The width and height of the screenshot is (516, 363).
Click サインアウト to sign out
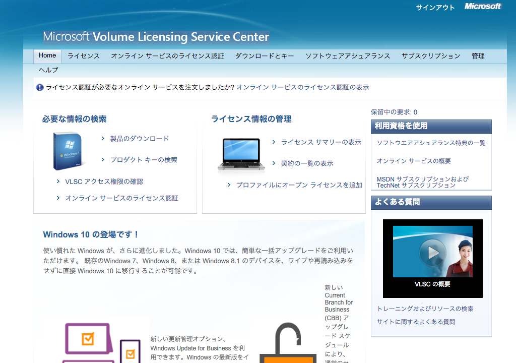(x=435, y=8)
